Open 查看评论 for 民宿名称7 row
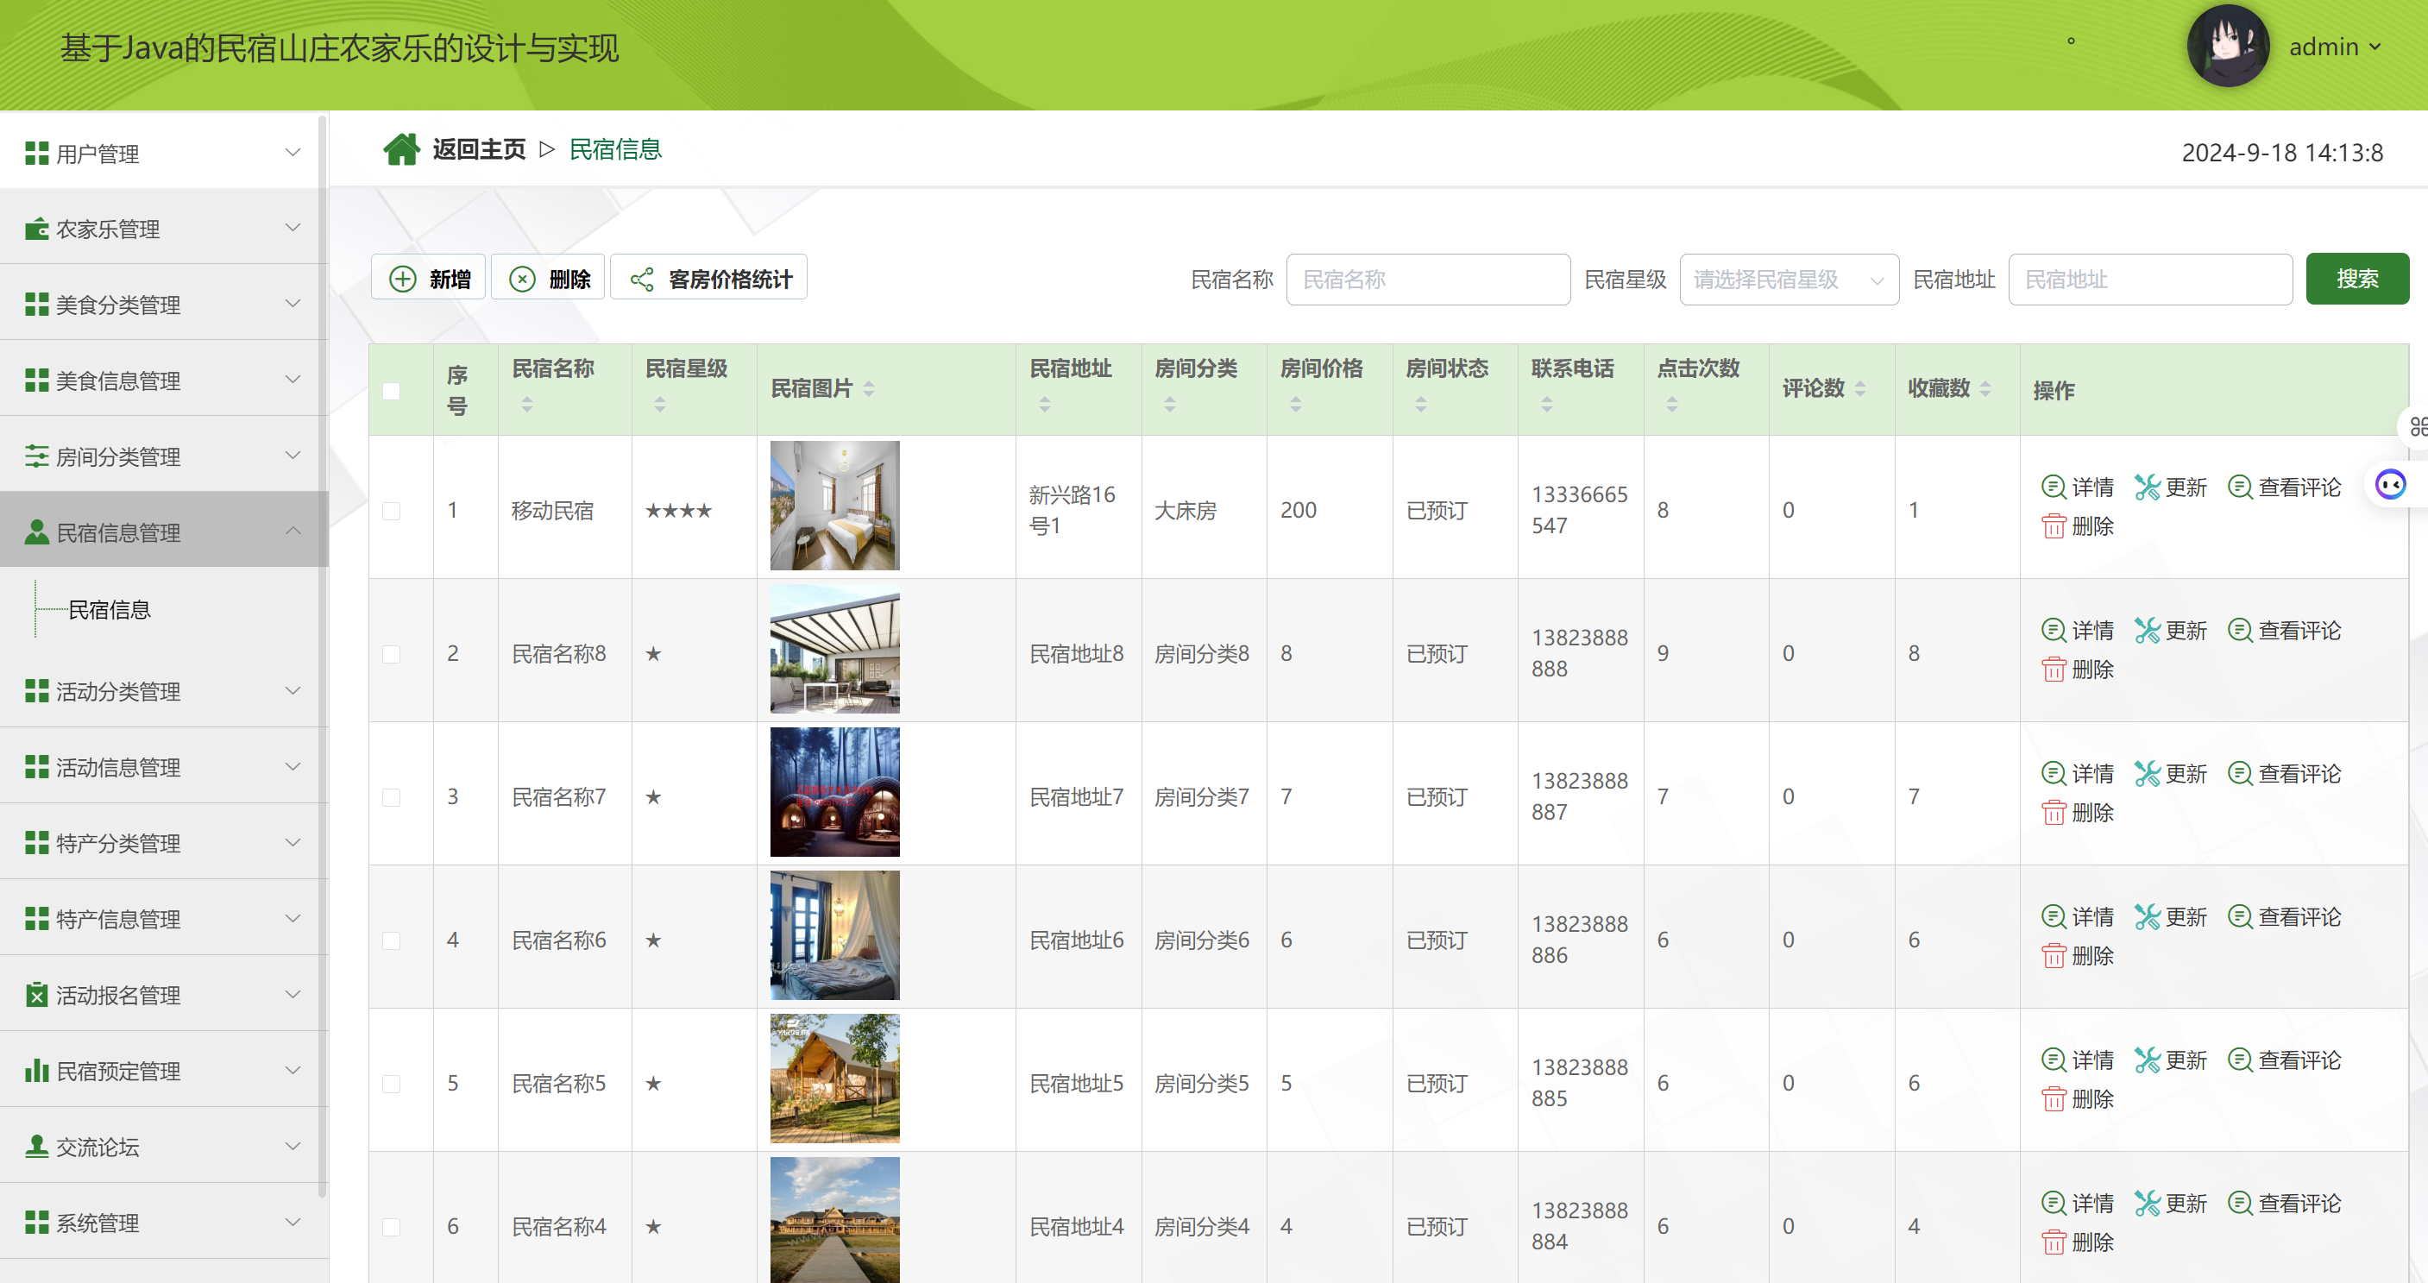 pyautogui.click(x=2284, y=774)
